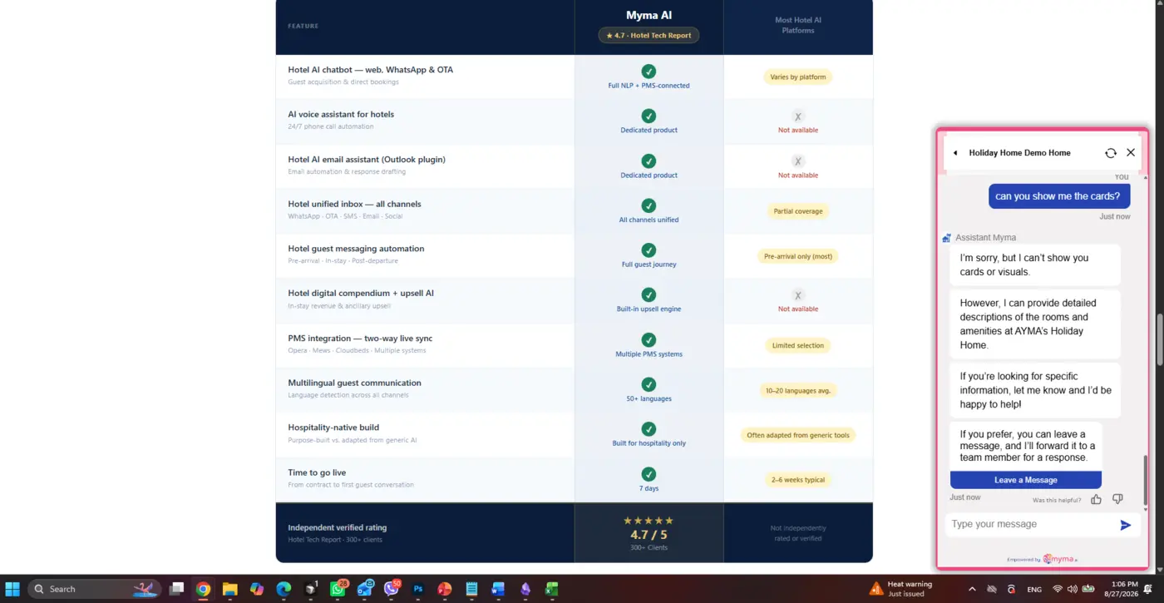Open the Wi-Fi network settings icon
1164x603 pixels.
click(1058, 589)
